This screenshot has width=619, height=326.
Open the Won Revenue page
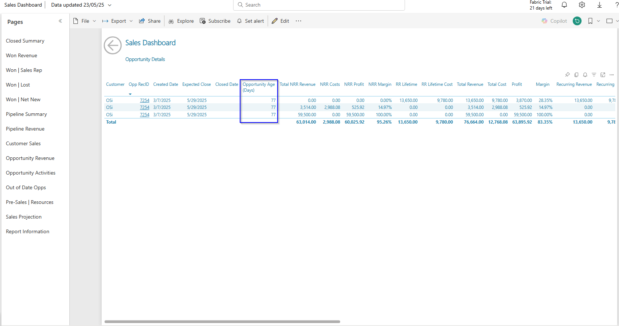(x=21, y=55)
